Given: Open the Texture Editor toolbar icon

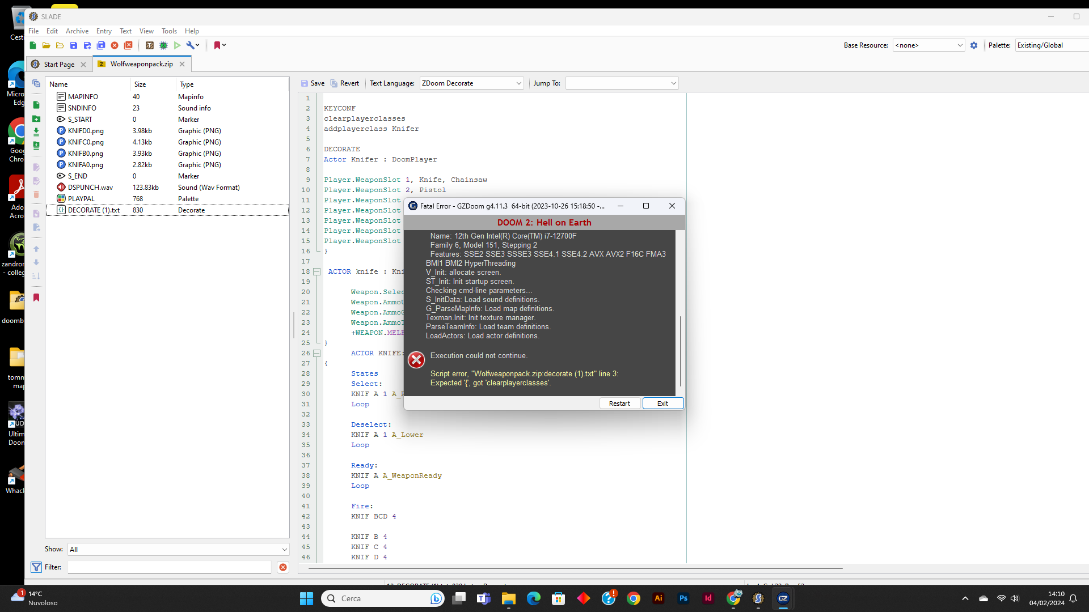Looking at the screenshot, I should point(150,45).
